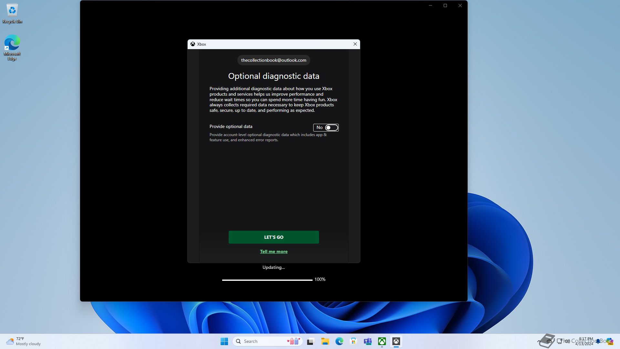
Task: Close the Xbox diagnostic data dialog
Action: pos(355,44)
